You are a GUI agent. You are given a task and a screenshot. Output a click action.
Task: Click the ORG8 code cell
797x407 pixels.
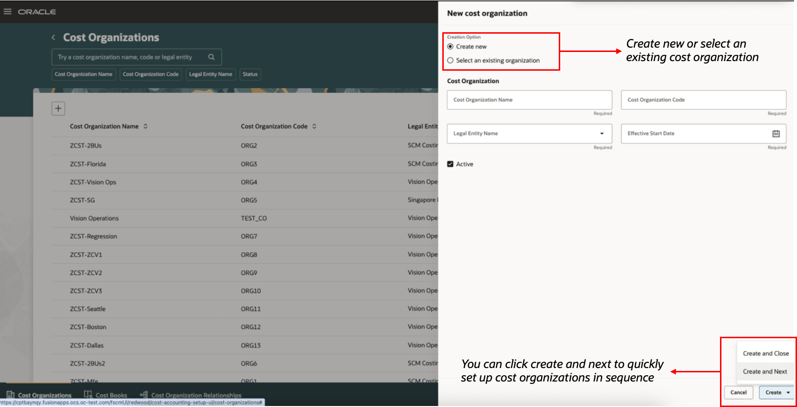249,255
